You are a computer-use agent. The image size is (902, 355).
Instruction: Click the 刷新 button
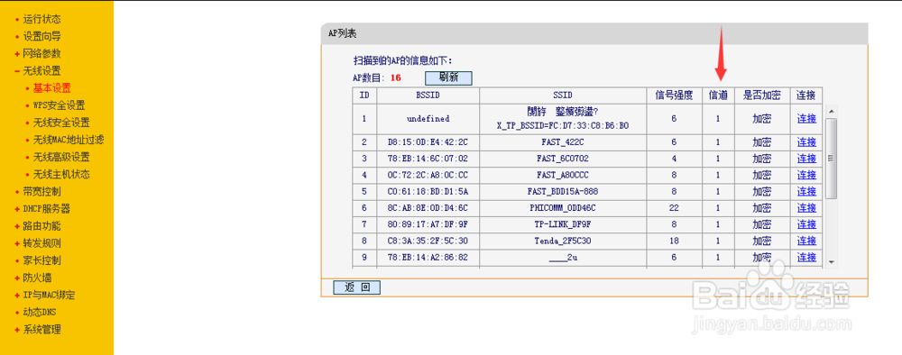[x=448, y=78]
